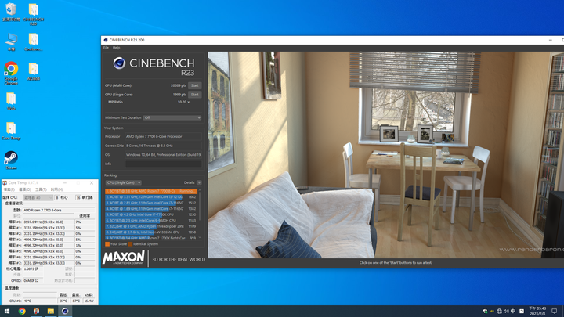This screenshot has height=317, width=564.
Task: Open the network icon in system tray
Action: point(499,312)
